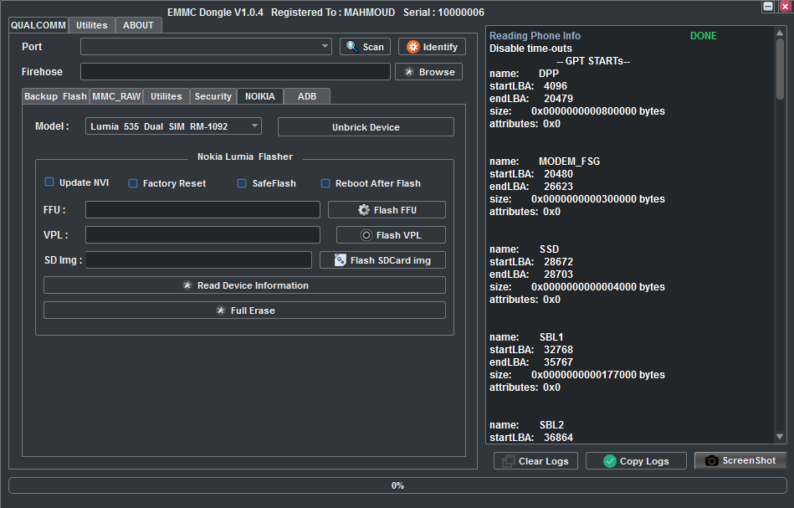Minimize the EMMC Dongle window
The height and width of the screenshot is (508, 794).
pos(768,6)
